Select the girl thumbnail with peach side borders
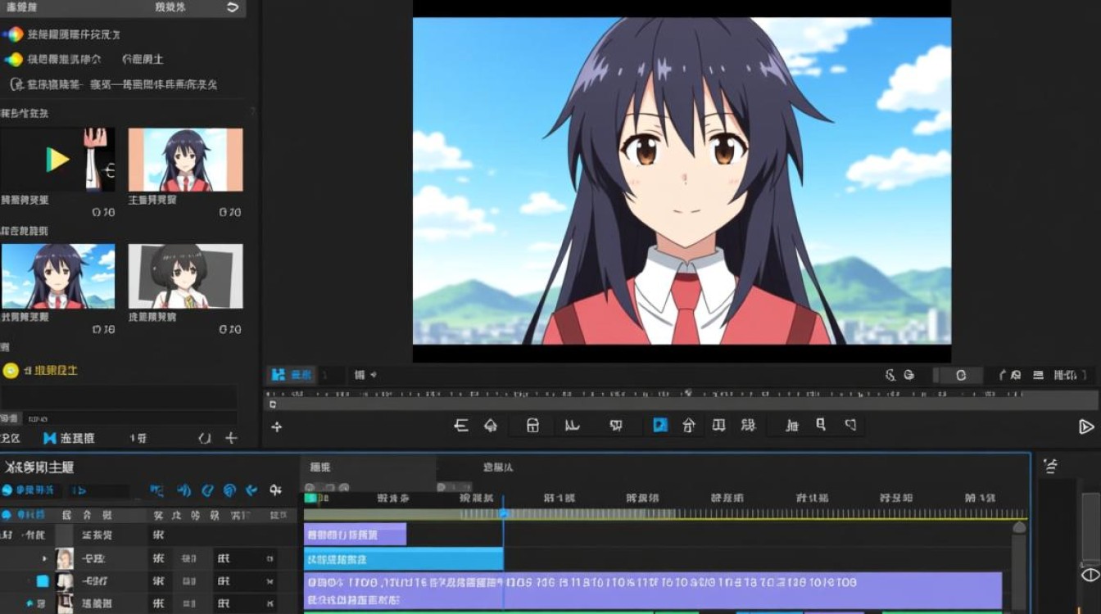This screenshot has height=614, width=1101. [x=185, y=160]
